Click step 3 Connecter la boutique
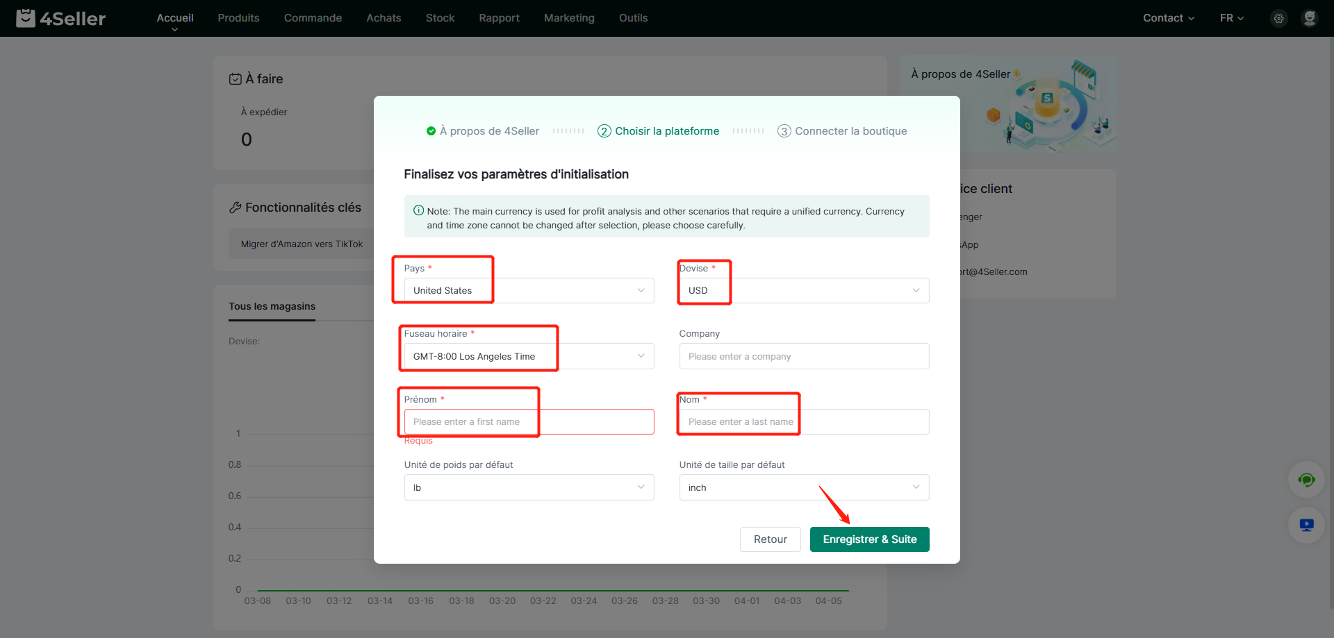The width and height of the screenshot is (1334, 638). (x=842, y=131)
